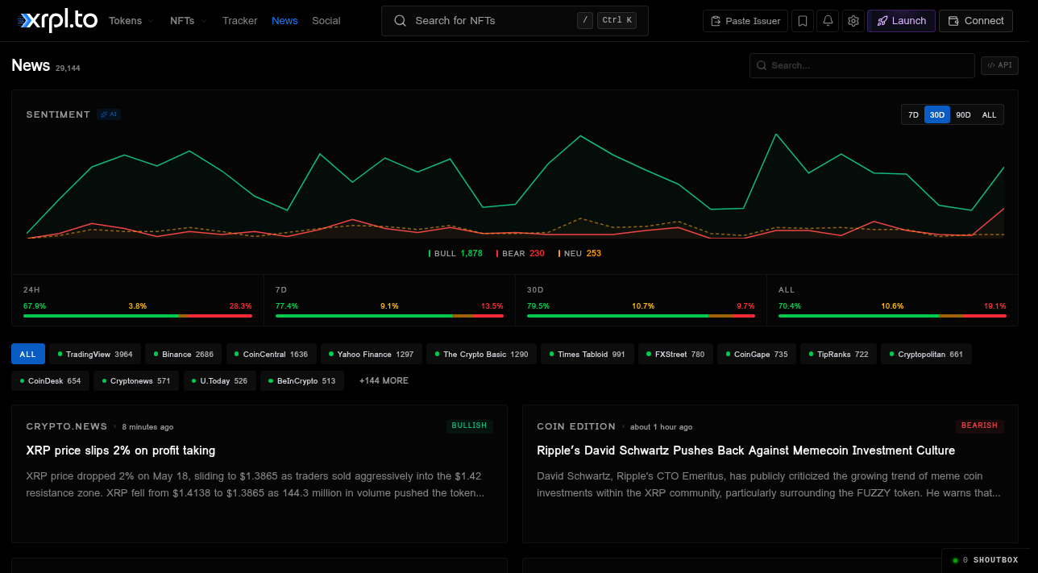Filter news by TipRanks

click(838, 354)
